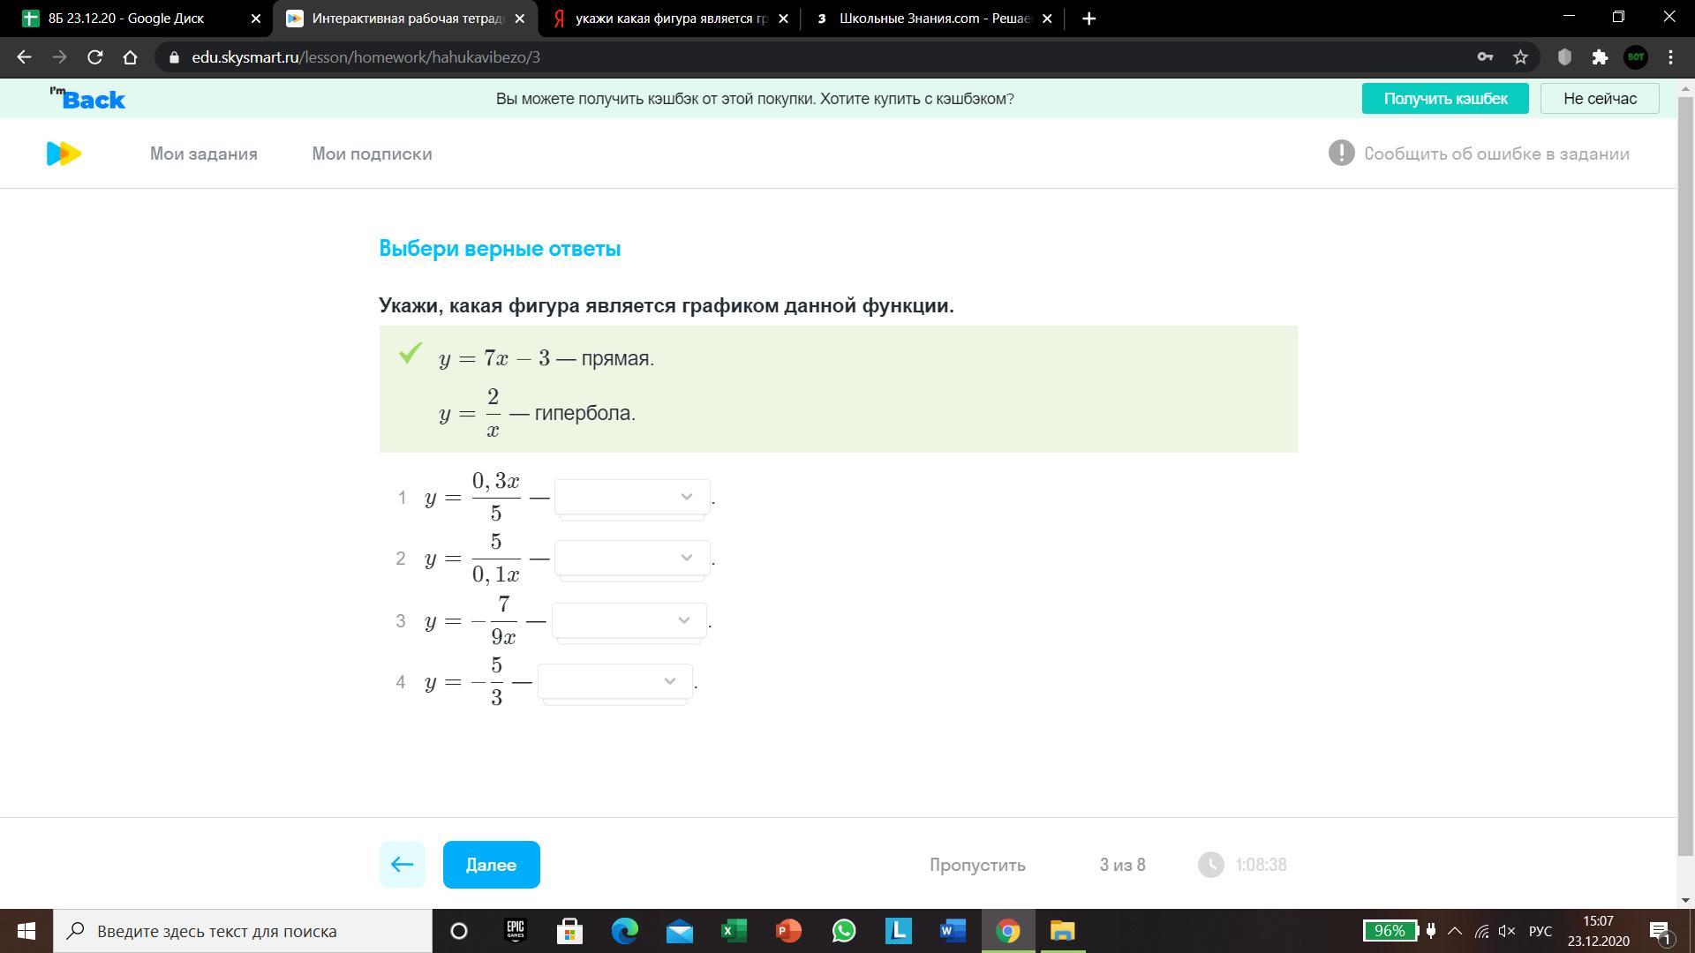
Task: Click the shield extension icon
Action: (1564, 57)
